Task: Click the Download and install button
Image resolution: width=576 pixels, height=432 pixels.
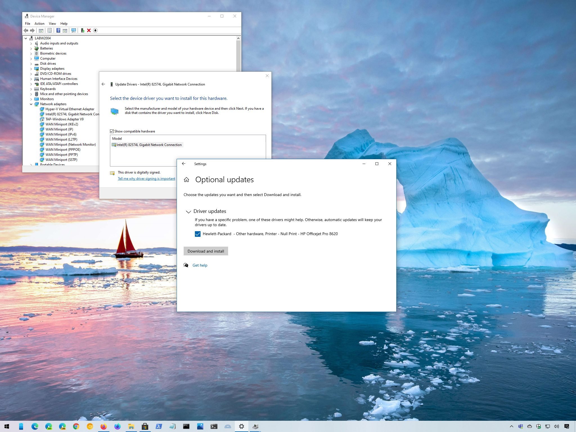Action: click(206, 251)
